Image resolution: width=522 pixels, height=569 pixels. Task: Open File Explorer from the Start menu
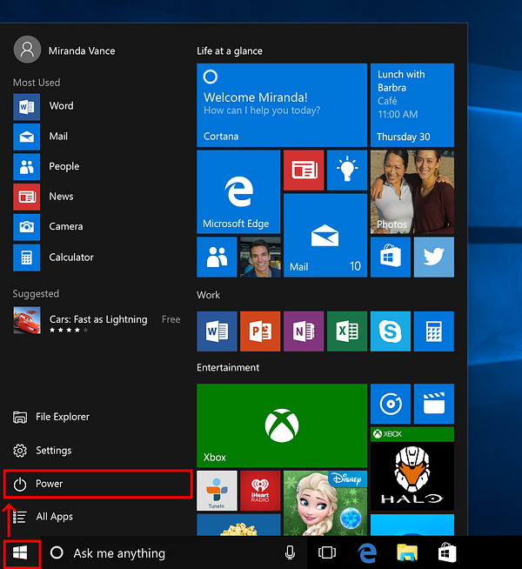(x=51, y=417)
